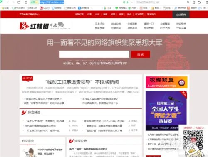Open the 全国大学生评论之星 选拔赛 poster

(x=166, y=110)
